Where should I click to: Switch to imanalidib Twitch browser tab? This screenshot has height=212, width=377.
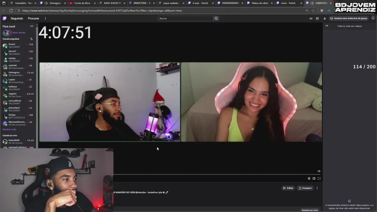[23, 3]
